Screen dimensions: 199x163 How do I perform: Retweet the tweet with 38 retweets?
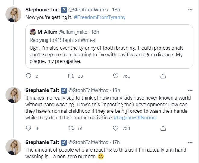point(71,76)
